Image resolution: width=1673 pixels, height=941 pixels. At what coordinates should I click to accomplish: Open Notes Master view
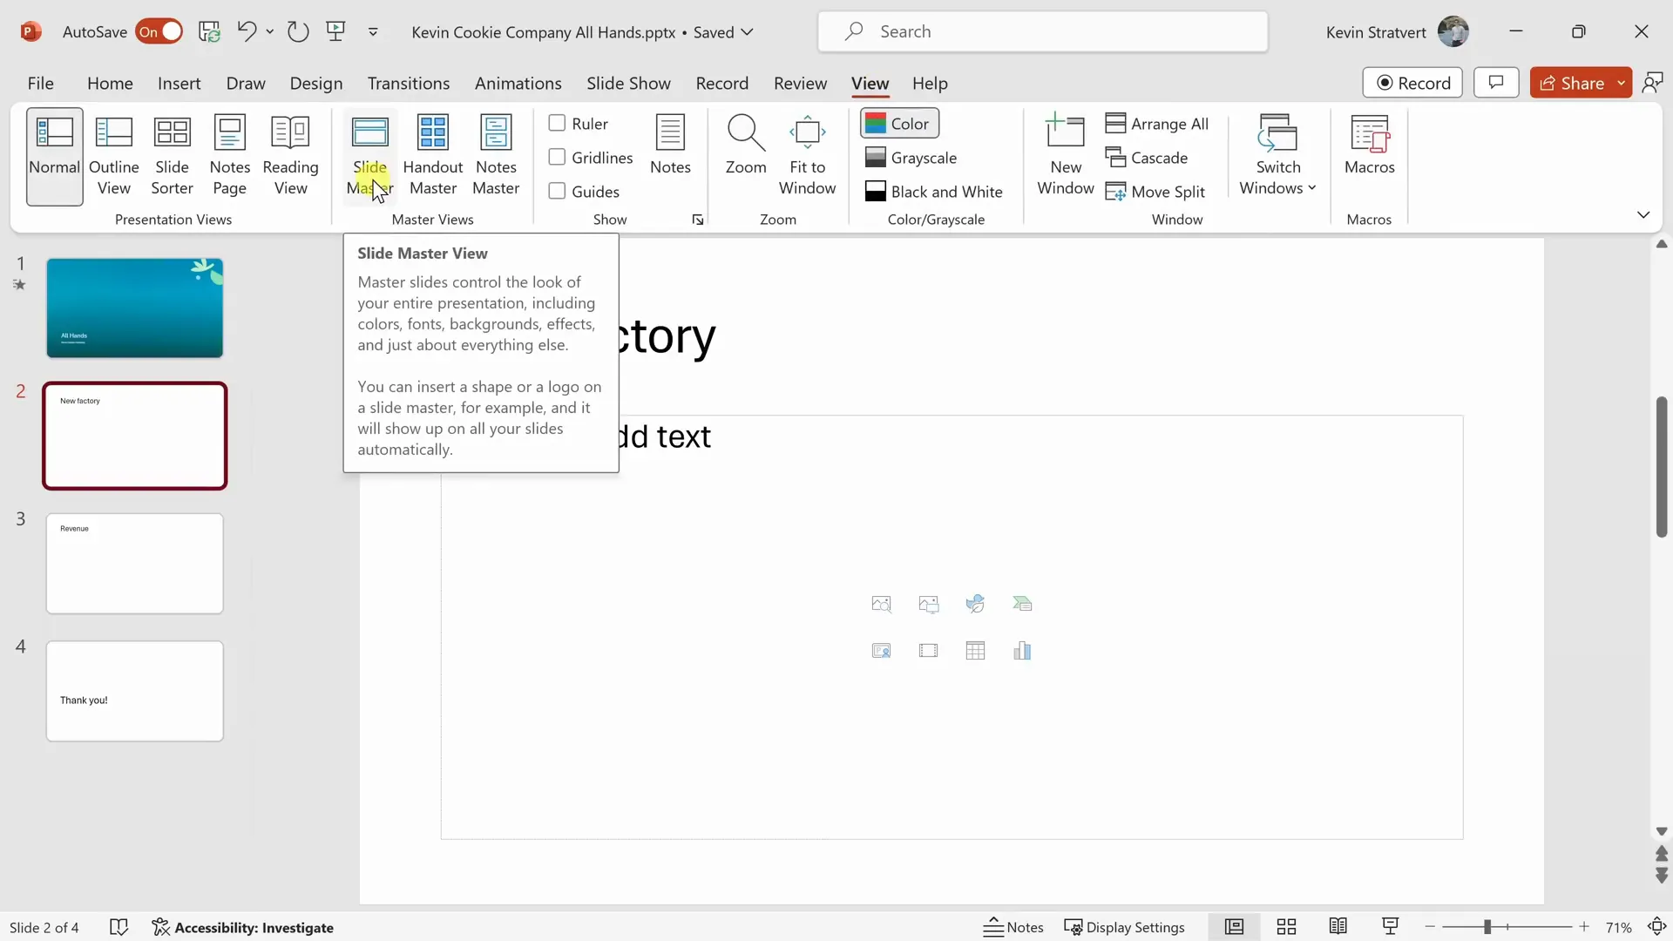[x=496, y=157]
